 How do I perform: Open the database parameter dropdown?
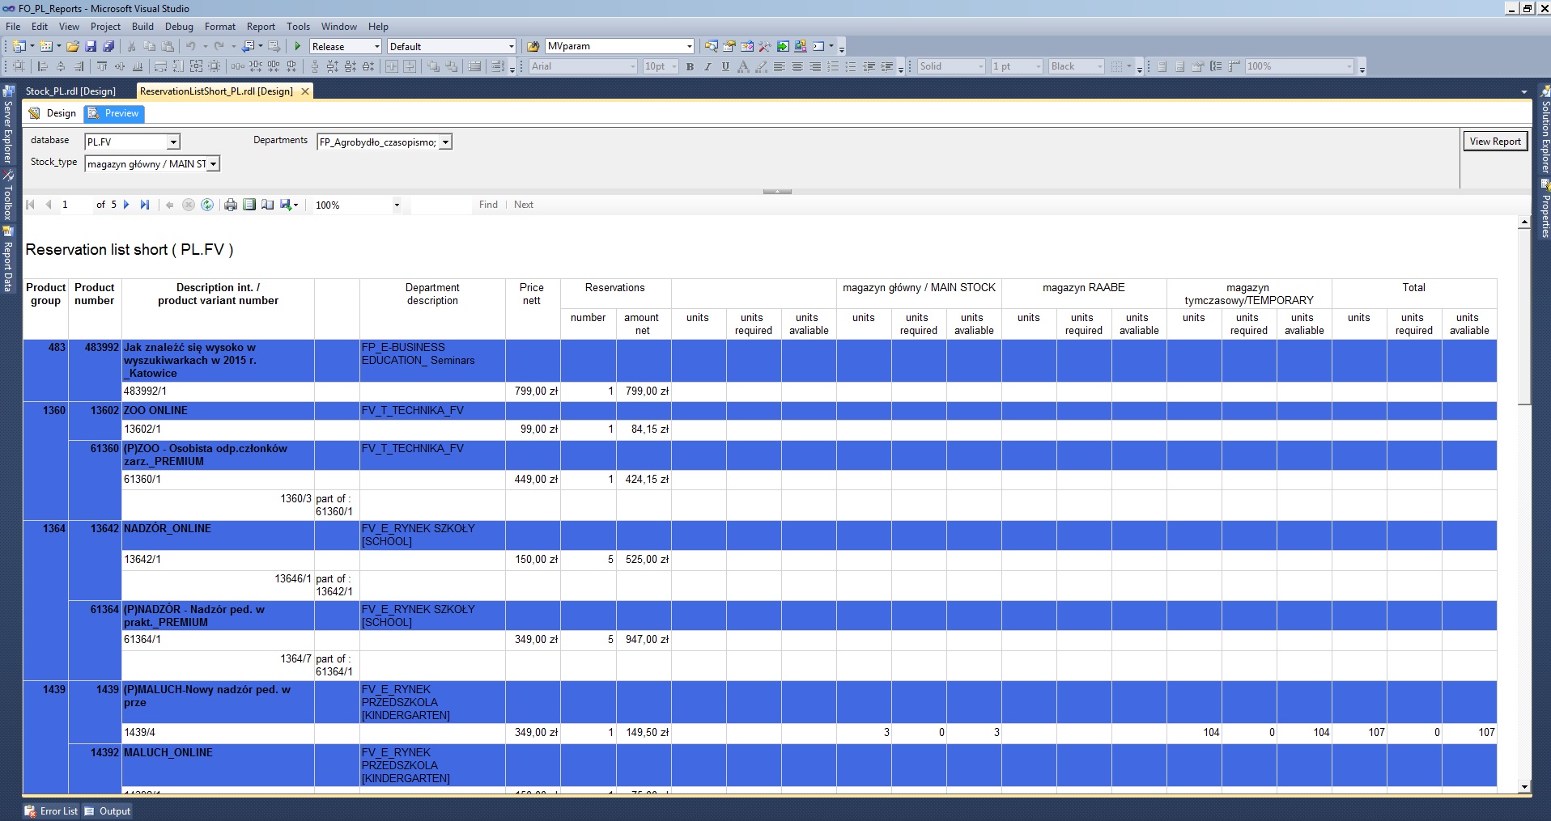tap(173, 142)
